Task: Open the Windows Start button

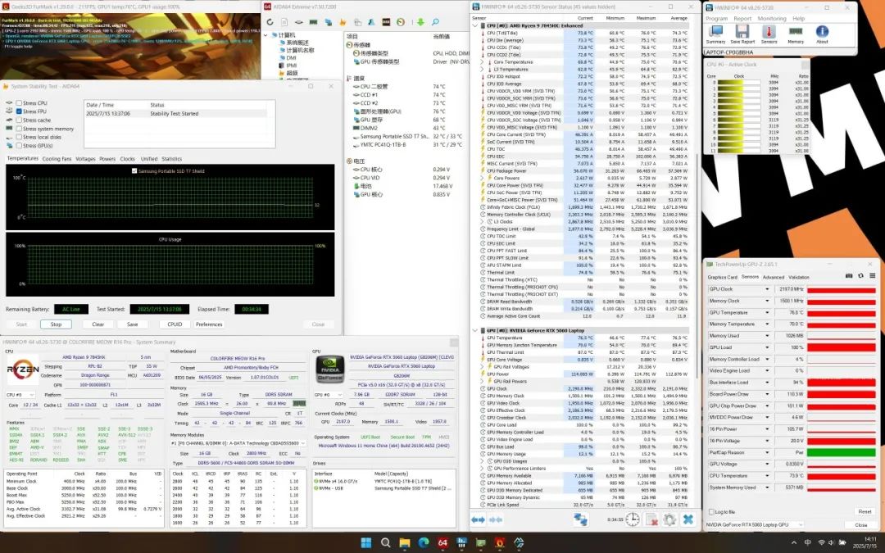Action: 365,543
